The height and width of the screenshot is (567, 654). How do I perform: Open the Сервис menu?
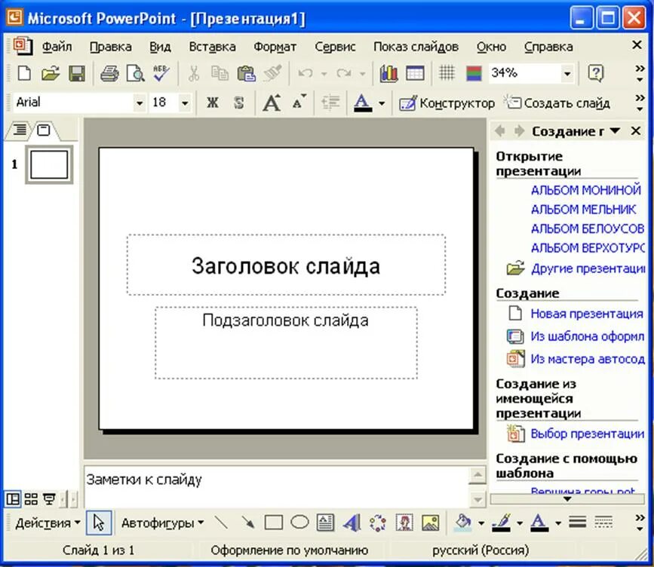tap(335, 47)
